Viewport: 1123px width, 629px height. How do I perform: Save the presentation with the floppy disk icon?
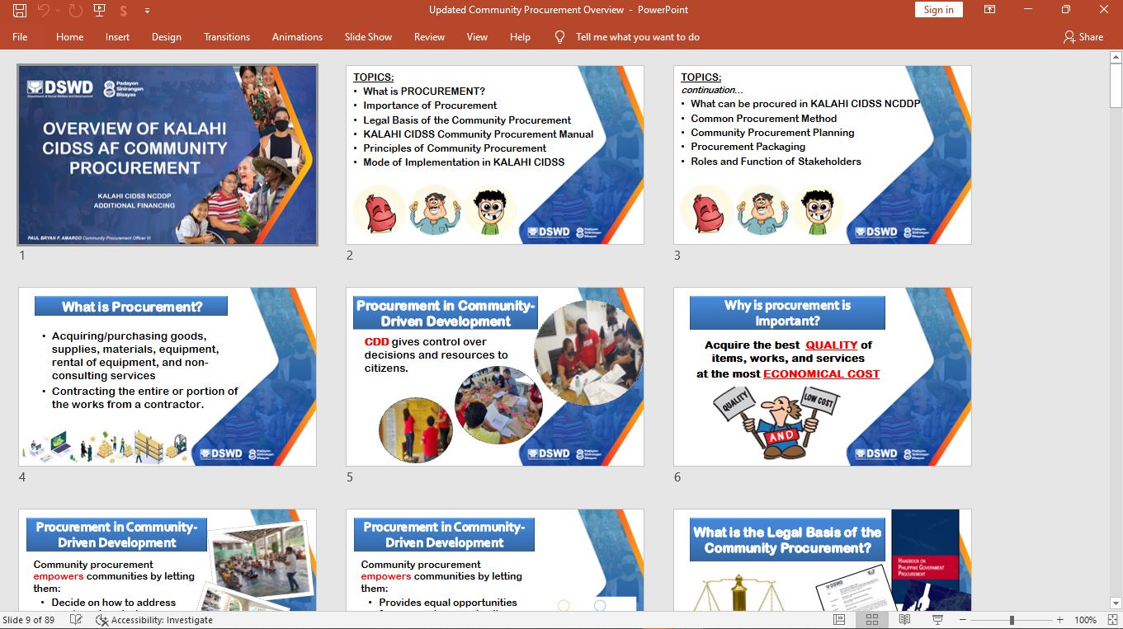(x=19, y=11)
